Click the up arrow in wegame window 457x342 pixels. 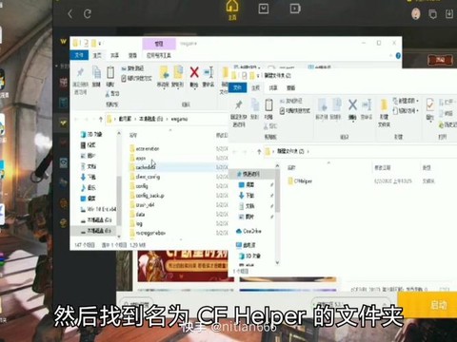click(x=101, y=119)
